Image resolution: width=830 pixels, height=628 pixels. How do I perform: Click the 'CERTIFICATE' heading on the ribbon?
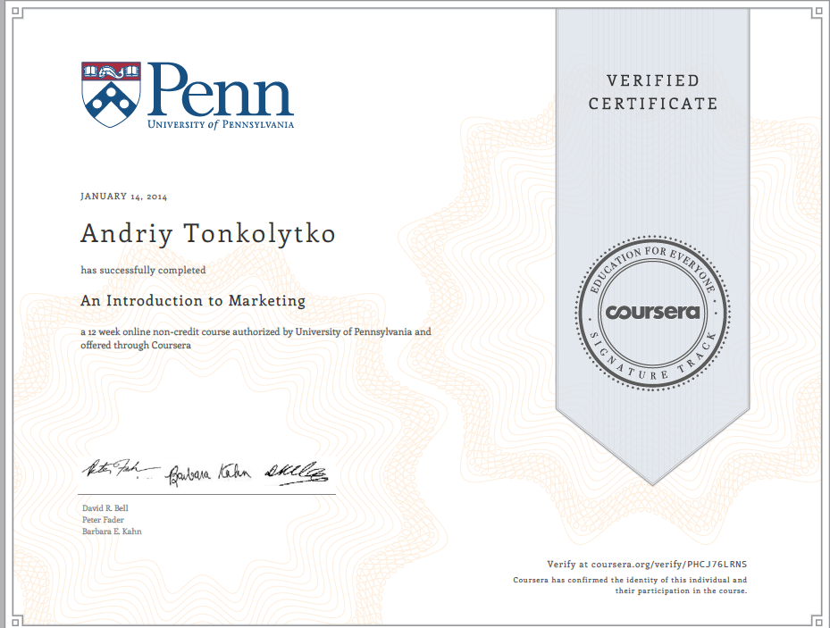(x=653, y=104)
